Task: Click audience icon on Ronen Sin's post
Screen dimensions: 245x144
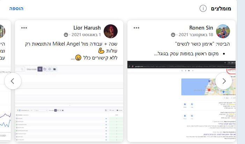Action: pos(173,35)
